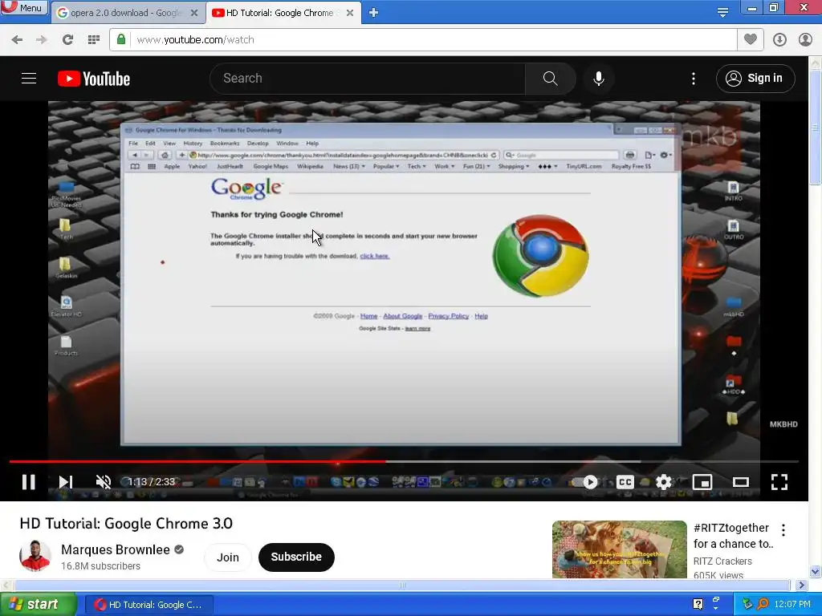Image resolution: width=822 pixels, height=616 pixels.
Task: Open the Opera downloads icon
Action: point(779,40)
